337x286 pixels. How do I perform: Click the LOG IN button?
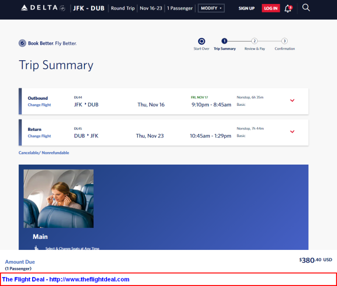pos(271,9)
